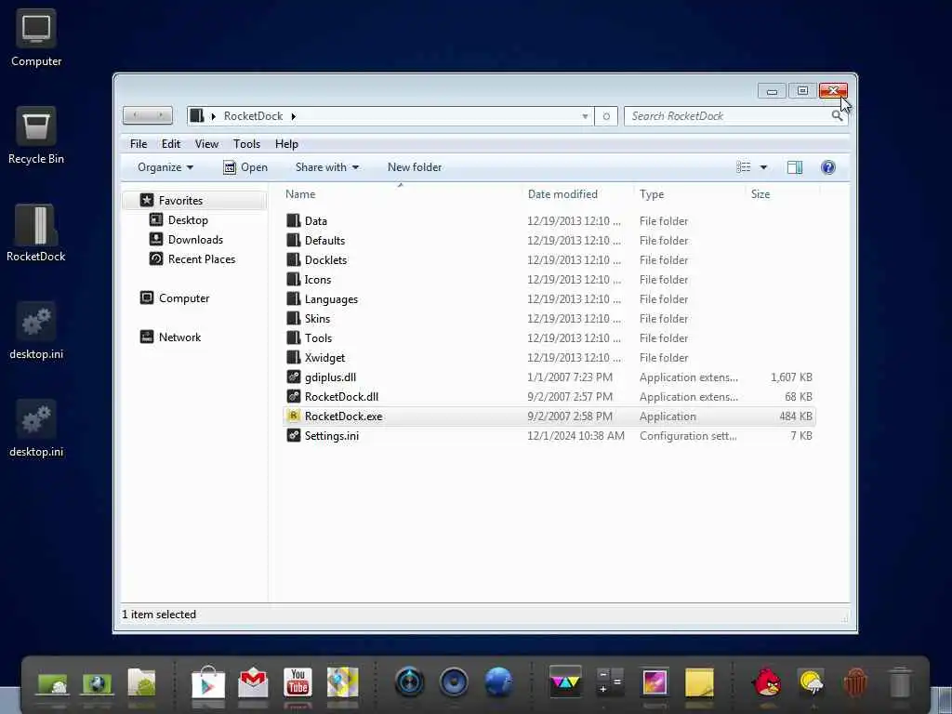Select the RocketDock.dll file
Image resolution: width=952 pixels, height=714 pixels.
549,396
